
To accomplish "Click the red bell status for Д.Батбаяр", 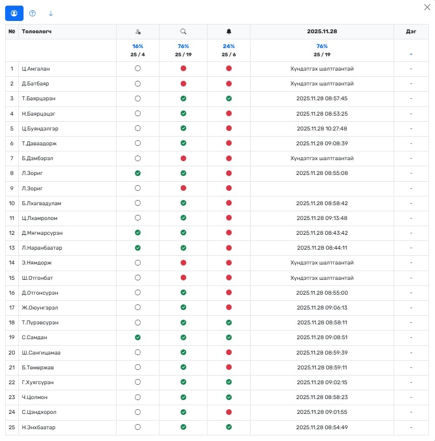I will [x=228, y=83].
